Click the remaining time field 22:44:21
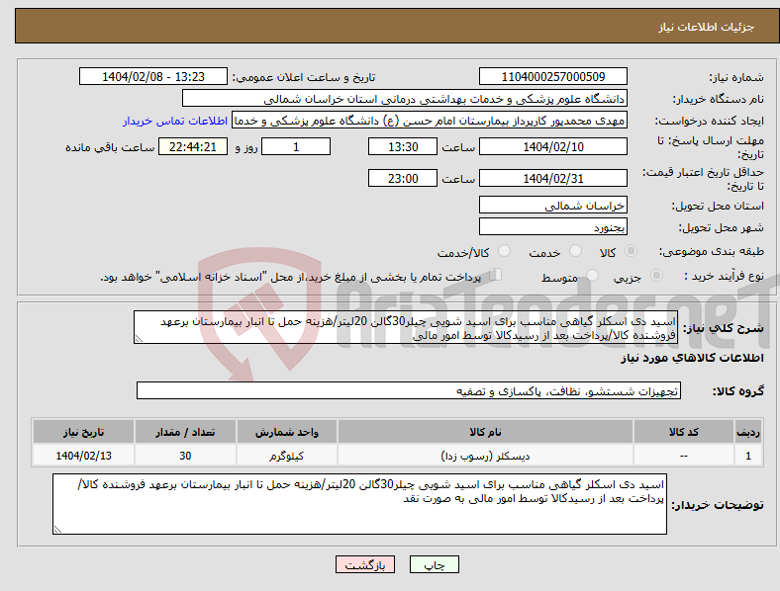Image resolution: width=780 pixels, height=591 pixels. click(193, 147)
